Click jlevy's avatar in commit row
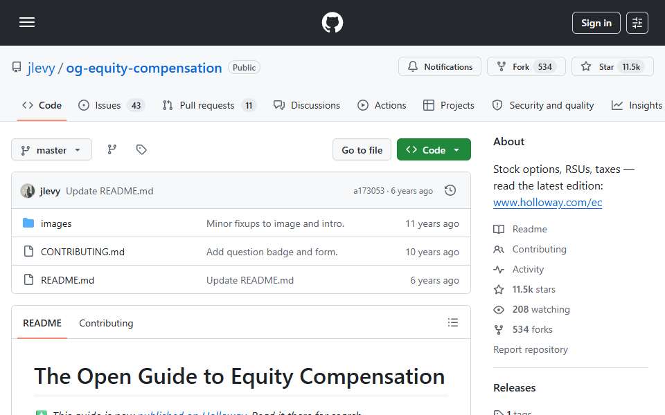Viewport: 665px width, 415px height. pyautogui.click(x=28, y=191)
